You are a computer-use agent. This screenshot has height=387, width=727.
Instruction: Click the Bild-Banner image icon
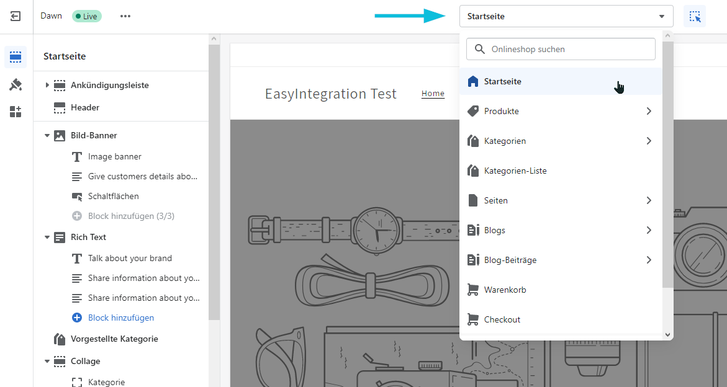(60, 136)
